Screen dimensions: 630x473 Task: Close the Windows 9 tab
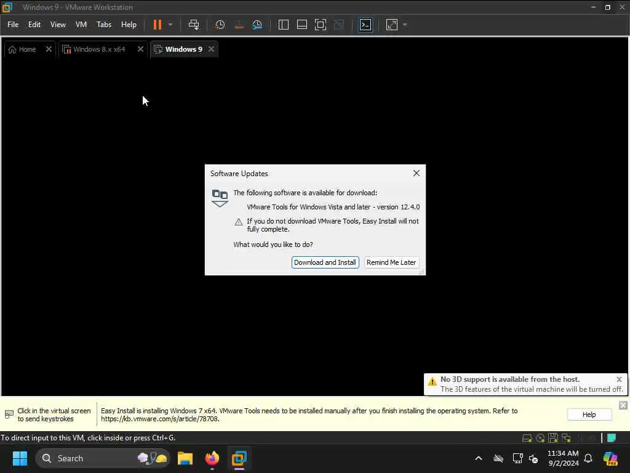[212, 49]
